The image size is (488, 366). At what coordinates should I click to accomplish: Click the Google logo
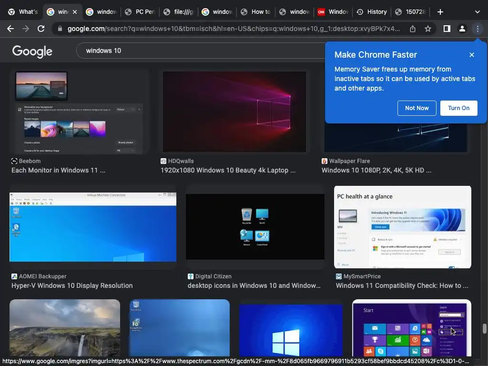click(x=32, y=51)
